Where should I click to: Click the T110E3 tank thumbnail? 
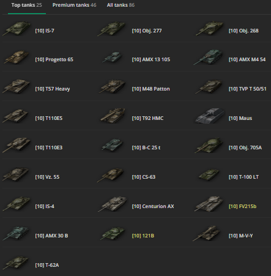point(17,145)
